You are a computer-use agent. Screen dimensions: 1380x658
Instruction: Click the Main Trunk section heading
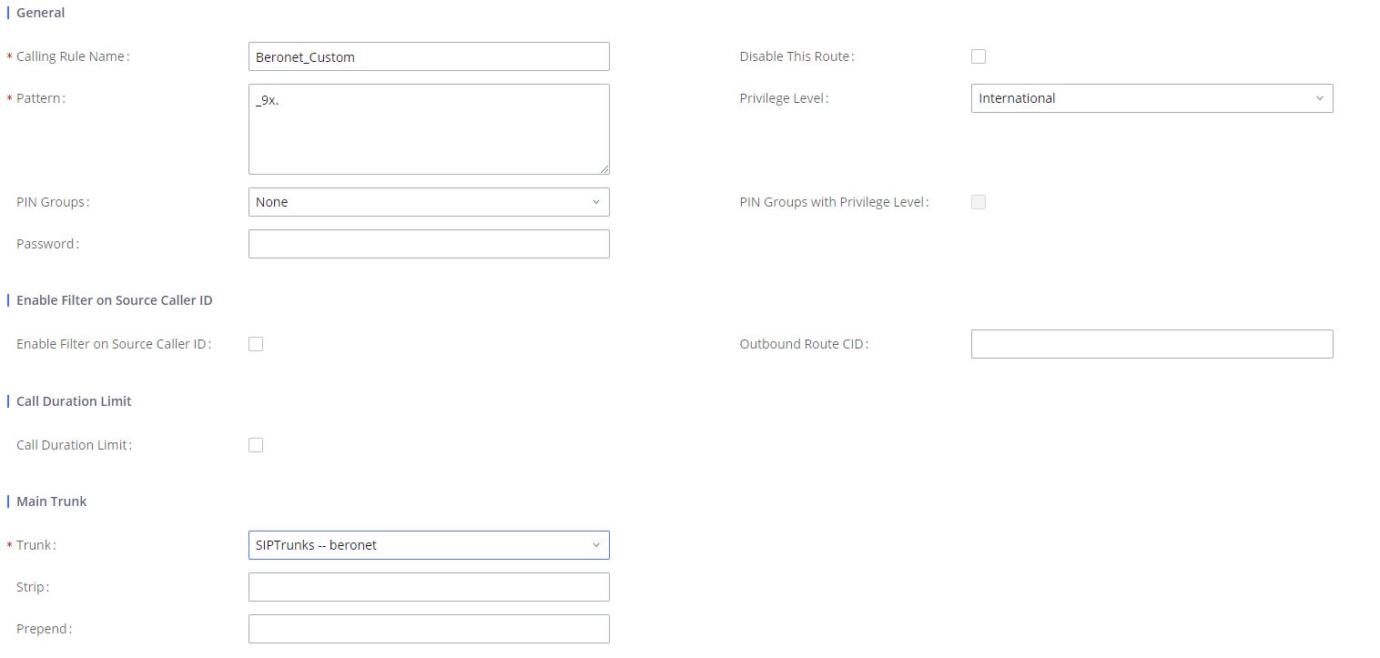point(51,501)
